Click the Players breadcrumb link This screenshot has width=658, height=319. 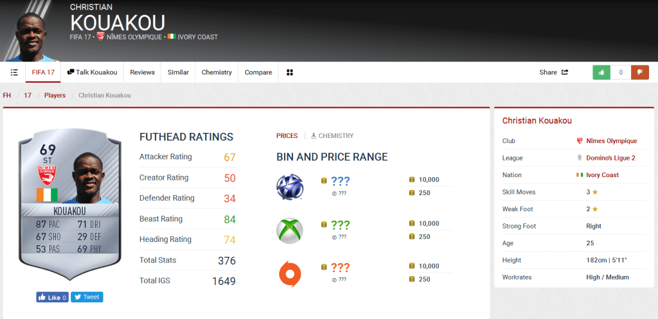[x=55, y=96]
